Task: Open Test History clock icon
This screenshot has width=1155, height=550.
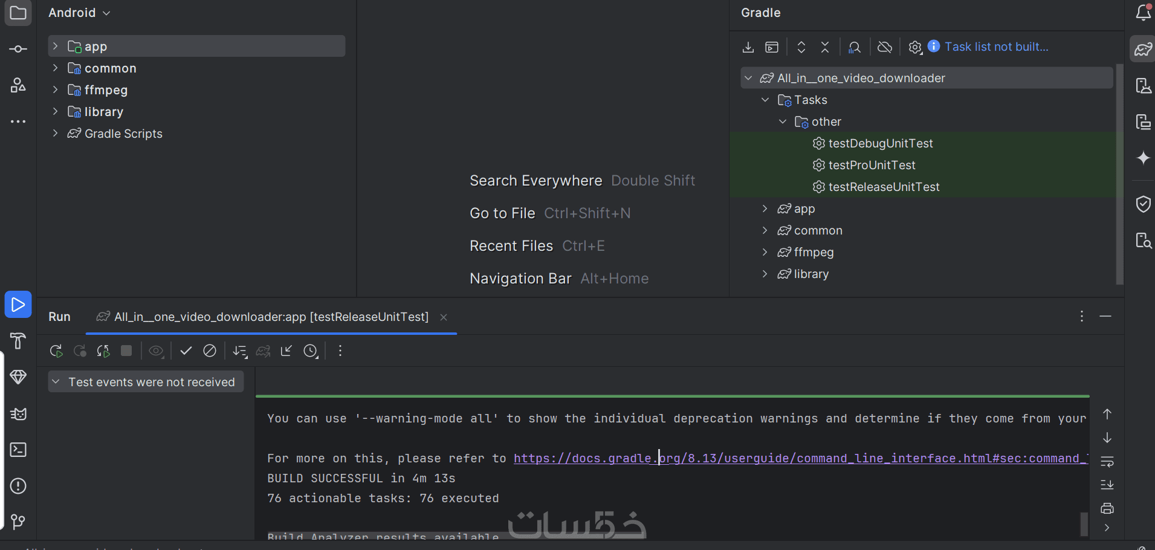Action: pos(311,351)
